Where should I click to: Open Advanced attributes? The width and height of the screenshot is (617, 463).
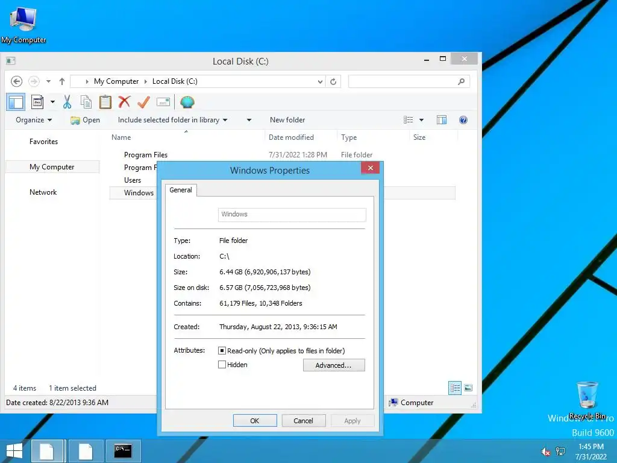click(334, 365)
